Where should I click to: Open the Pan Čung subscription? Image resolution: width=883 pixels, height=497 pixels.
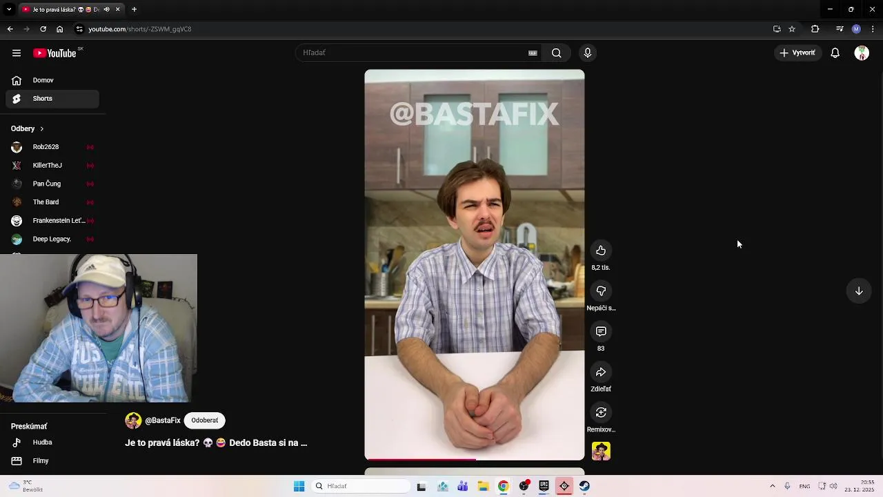[52, 184]
